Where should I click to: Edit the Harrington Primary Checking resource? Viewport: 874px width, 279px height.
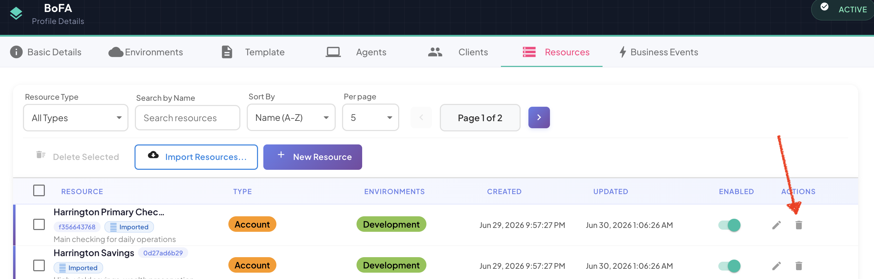point(776,225)
